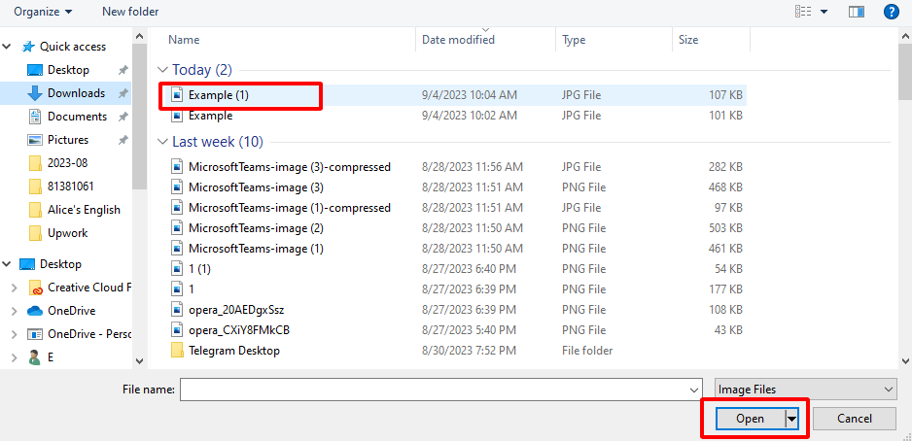The width and height of the screenshot is (912, 441).
Task: Click New folder in the toolbar
Action: pos(130,12)
